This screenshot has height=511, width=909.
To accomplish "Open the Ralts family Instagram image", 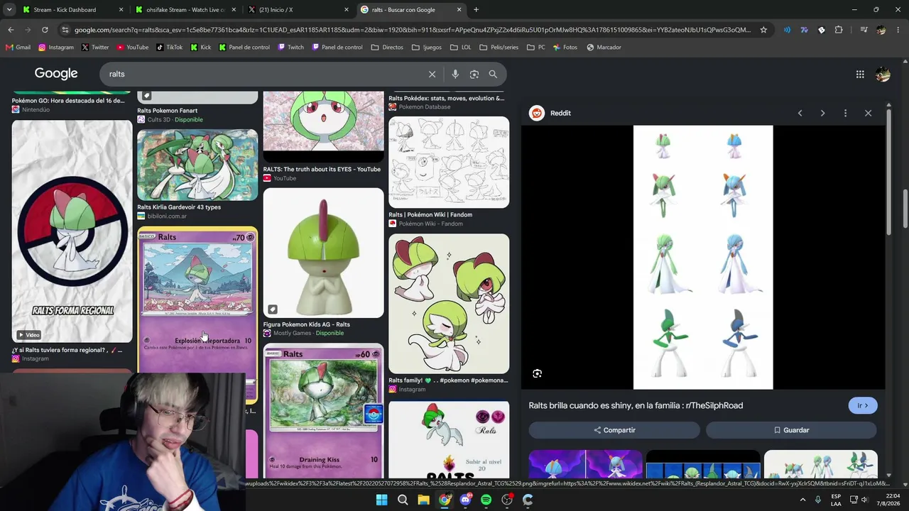I will [449, 304].
